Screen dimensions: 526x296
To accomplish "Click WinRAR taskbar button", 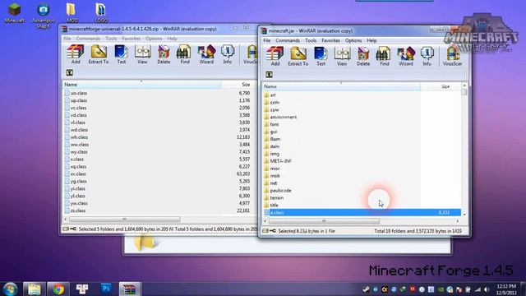I will (x=130, y=289).
